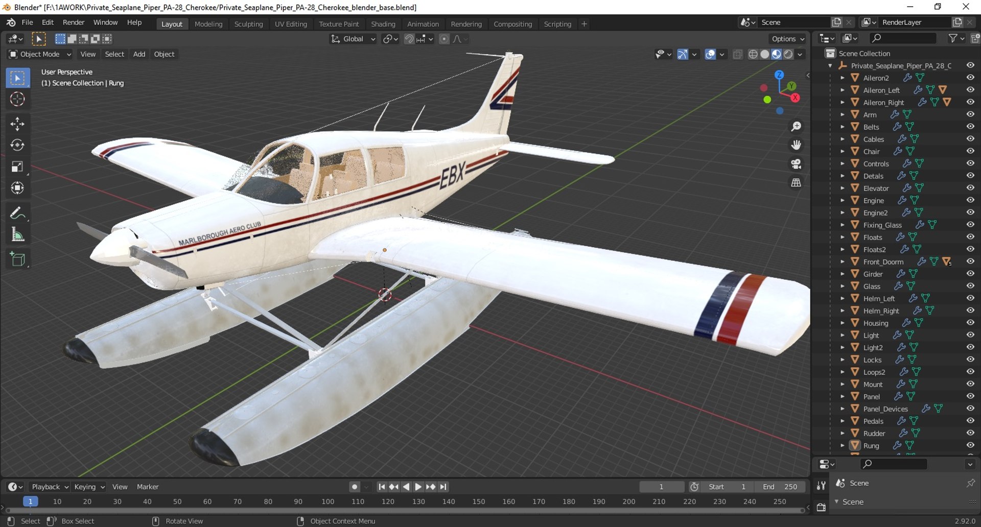
Task: Click the Zoom view icon in the viewport
Action: [x=796, y=127]
